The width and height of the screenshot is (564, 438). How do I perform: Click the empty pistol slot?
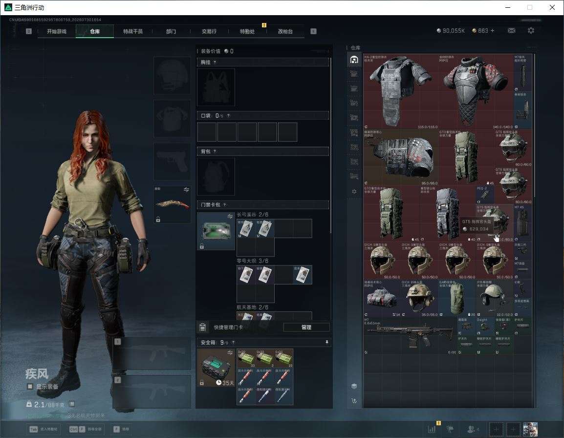tap(172, 162)
